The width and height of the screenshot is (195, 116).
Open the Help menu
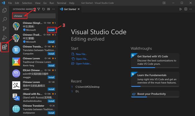pyautogui.click(x=72, y=3)
